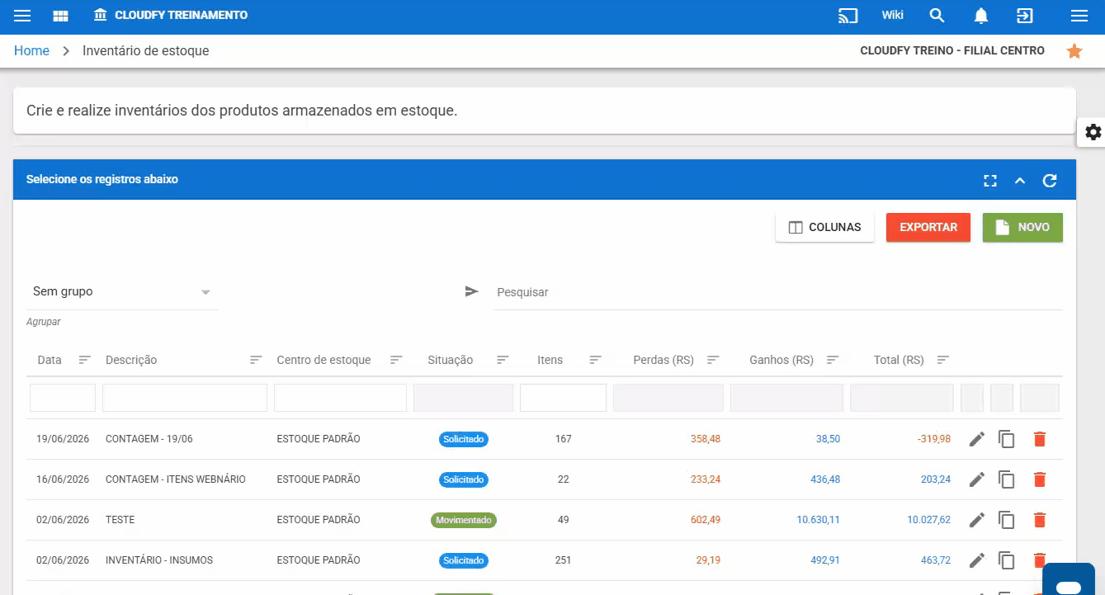Refresh the records list
Screen dimensions: 1105x595
pyautogui.click(x=1050, y=181)
